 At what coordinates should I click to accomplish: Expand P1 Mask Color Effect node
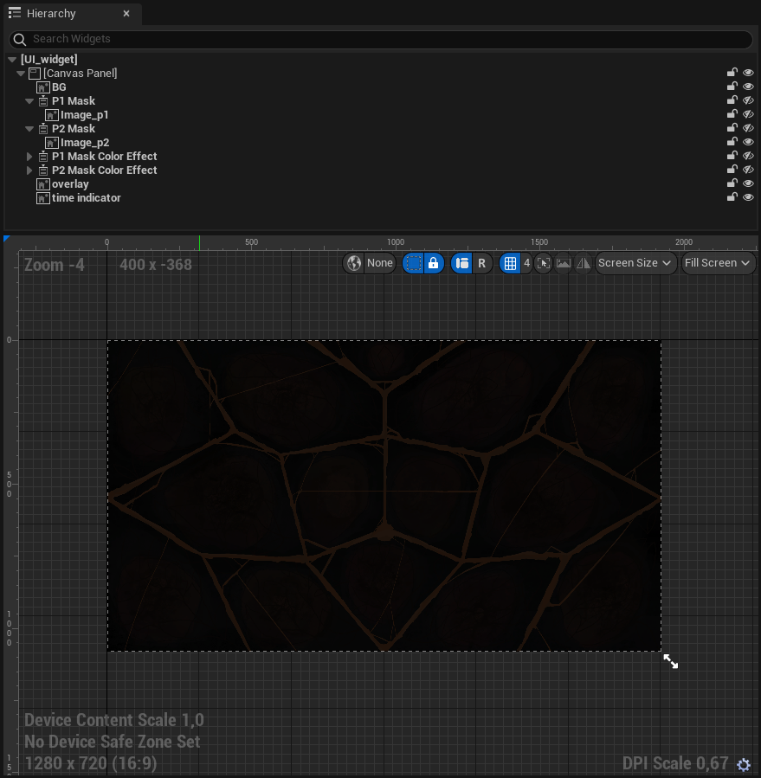click(29, 157)
